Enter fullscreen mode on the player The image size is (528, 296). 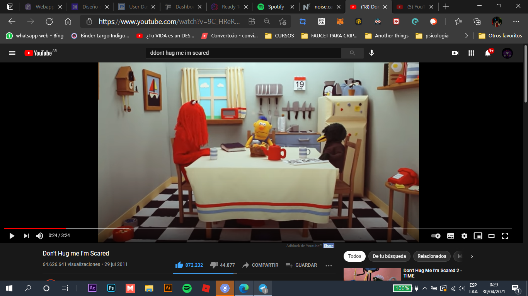click(x=505, y=235)
